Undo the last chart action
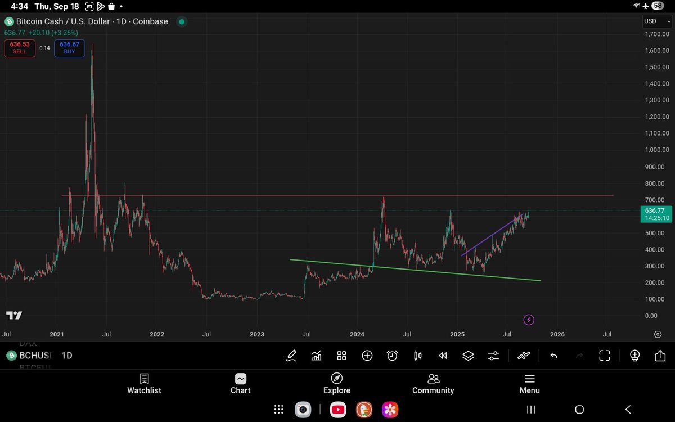The height and width of the screenshot is (422, 675). (553, 356)
